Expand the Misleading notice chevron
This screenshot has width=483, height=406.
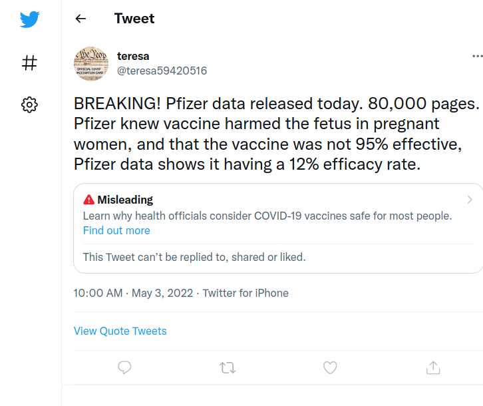coord(470,200)
